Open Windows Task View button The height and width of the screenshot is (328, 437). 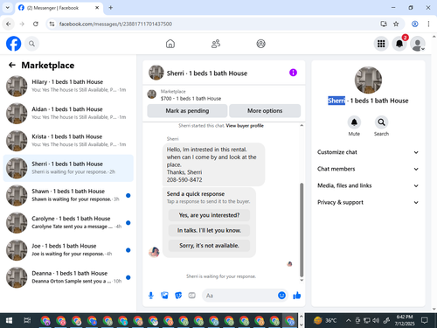coord(27,321)
